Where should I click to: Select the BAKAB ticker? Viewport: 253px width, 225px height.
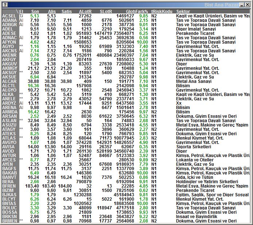(x=9, y=173)
